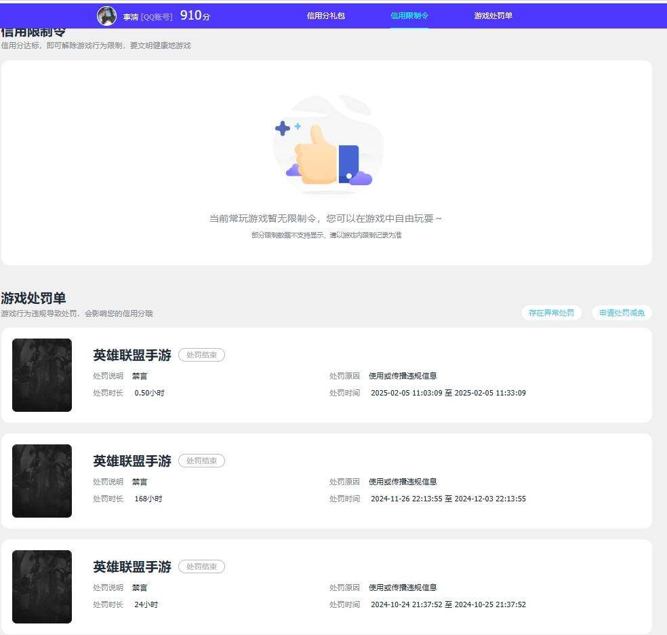Click the [QQ账号] label in the header
667x635 pixels.
point(157,17)
